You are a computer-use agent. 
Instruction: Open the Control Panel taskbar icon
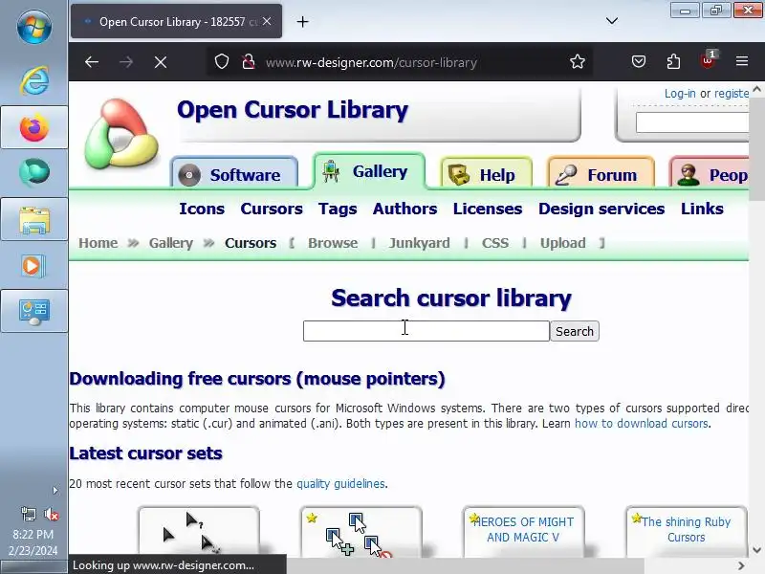[x=34, y=312]
